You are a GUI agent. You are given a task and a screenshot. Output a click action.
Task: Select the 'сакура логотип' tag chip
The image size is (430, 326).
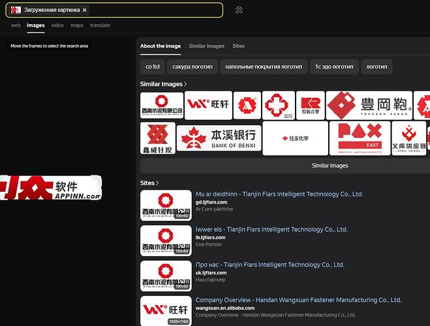(x=192, y=67)
